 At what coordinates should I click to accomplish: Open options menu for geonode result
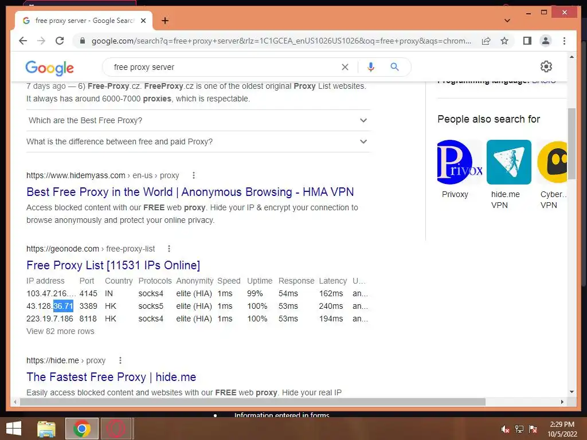pos(169,249)
